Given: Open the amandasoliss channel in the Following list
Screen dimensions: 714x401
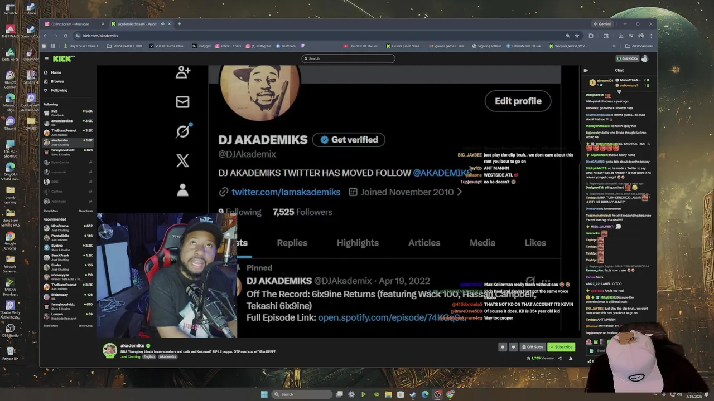Looking at the screenshot, I should [67, 122].
